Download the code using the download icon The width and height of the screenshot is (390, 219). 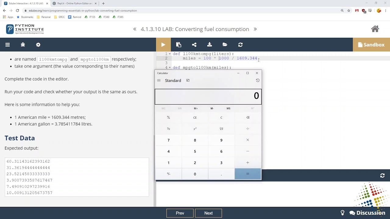210,45
